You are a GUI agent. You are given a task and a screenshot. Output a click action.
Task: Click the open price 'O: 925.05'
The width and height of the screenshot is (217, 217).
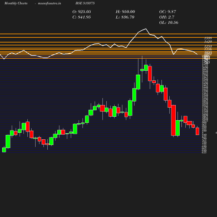[x=82, y=12]
